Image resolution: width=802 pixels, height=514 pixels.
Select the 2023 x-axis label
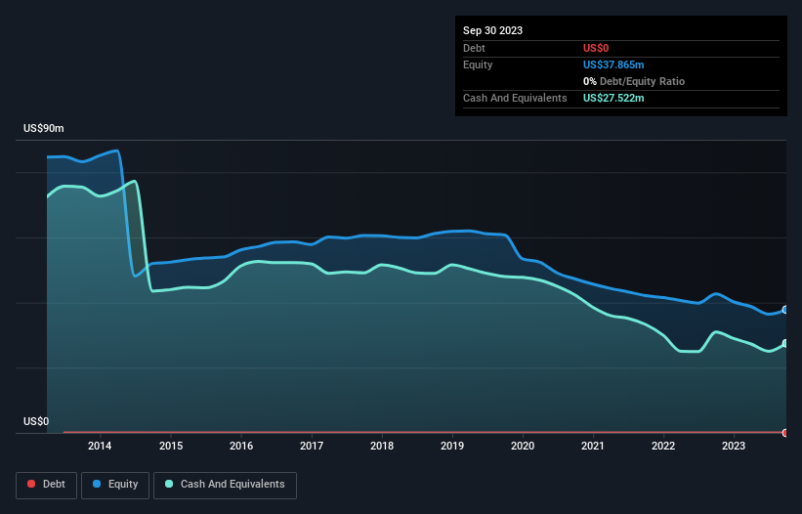tap(734, 446)
